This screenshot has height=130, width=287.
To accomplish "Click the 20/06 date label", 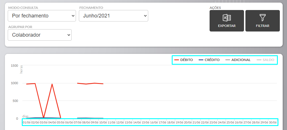I will (188, 122).
